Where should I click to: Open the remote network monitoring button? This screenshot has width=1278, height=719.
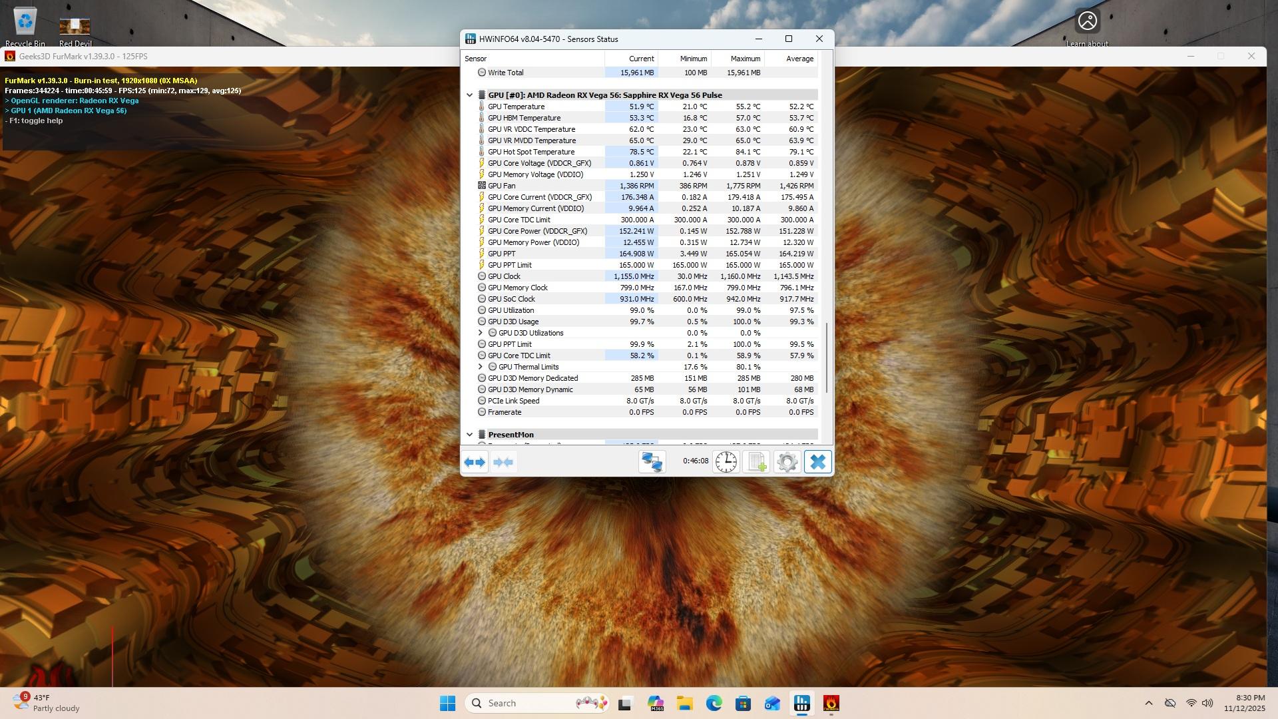click(x=652, y=462)
